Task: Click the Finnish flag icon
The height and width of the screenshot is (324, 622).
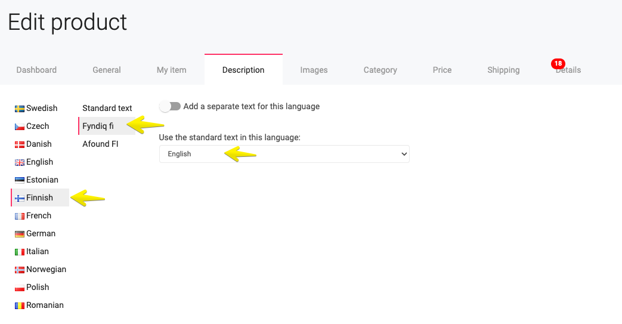Action: pyautogui.click(x=20, y=198)
